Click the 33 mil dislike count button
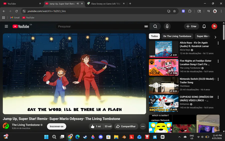Image resolution: width=225 pixels, height=141 pixels. [108, 126]
